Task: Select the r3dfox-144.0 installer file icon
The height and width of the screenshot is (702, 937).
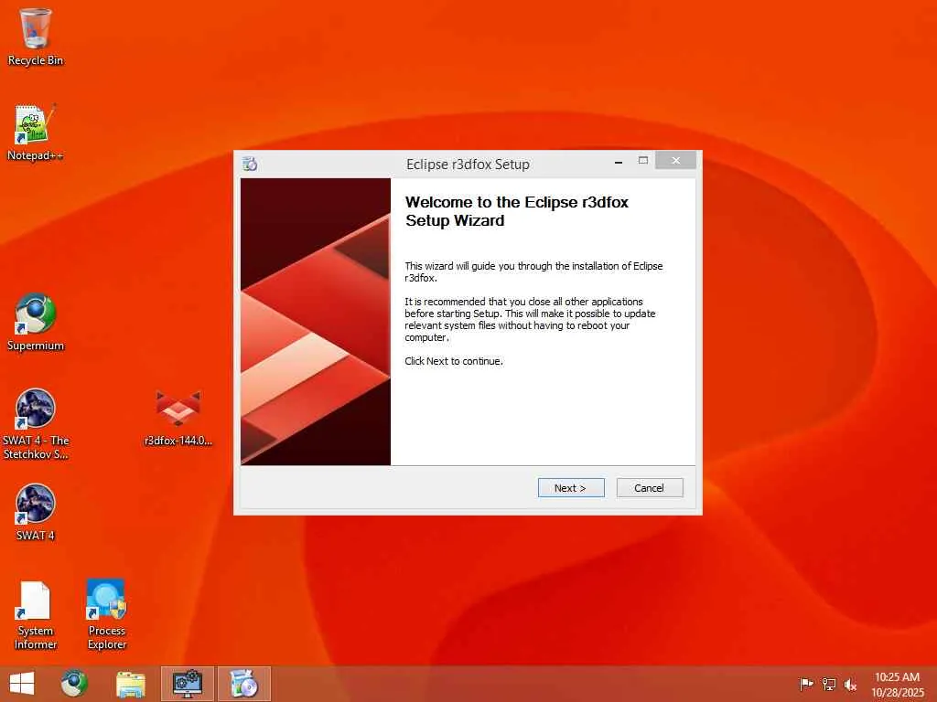Action: click(178, 418)
